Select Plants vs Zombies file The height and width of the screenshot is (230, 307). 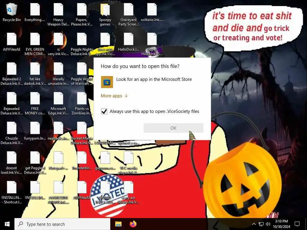82,104
